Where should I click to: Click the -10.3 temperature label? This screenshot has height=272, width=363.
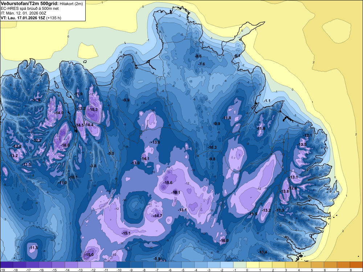click(x=212, y=148)
